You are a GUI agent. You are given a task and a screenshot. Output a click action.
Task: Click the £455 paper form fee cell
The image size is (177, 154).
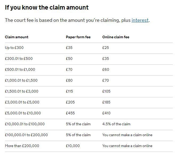click(x=70, y=113)
